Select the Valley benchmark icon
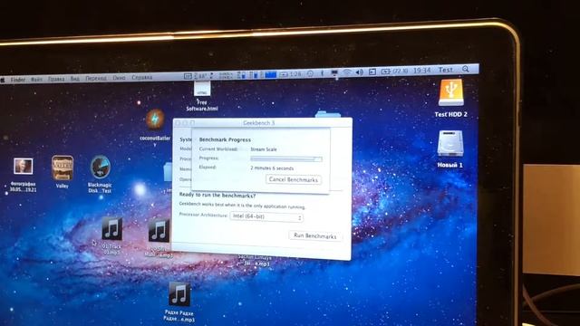This screenshot has width=580, height=326. coord(63,168)
